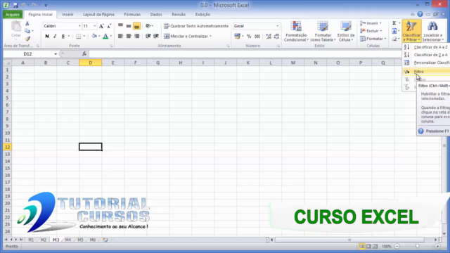Click Classificar e Filtrar button
Viewport: 450px width, 253px height.
[411, 31]
